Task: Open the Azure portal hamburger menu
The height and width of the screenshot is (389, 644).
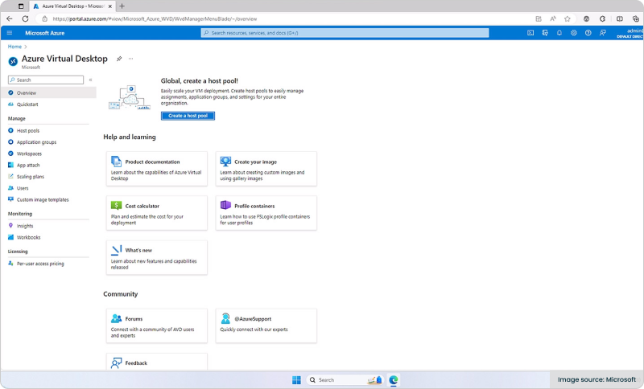Action: pyautogui.click(x=10, y=33)
